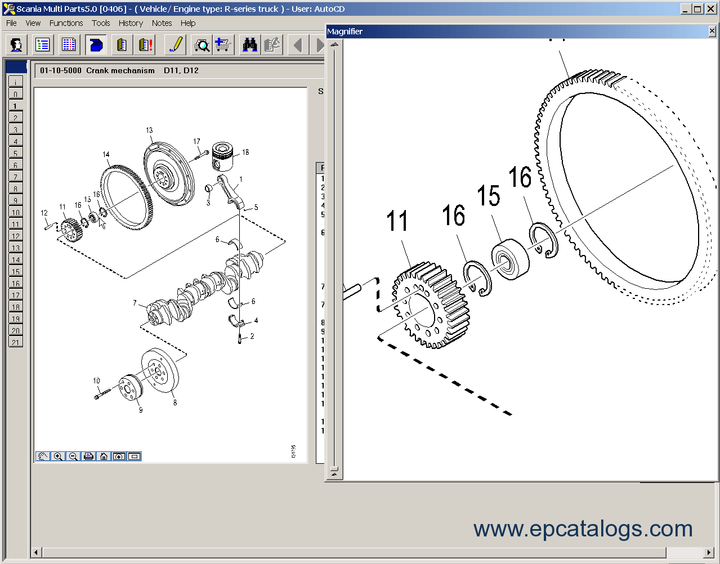Click the Magnifier vertical zoom slider
Image resolution: width=720 pixels, height=564 pixels.
pos(334,467)
